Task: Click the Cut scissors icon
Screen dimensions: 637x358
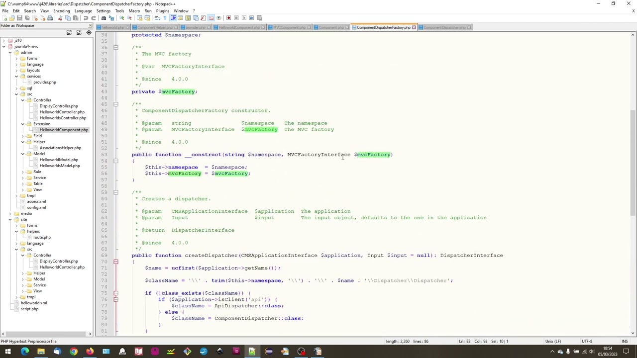Action: click(x=60, y=18)
